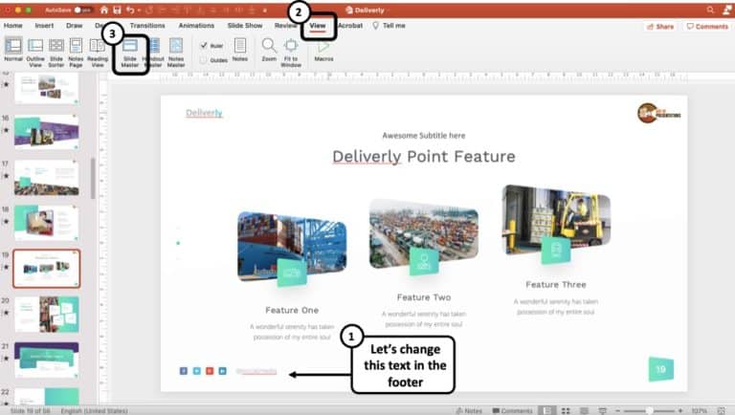Select slide 18 thumbnail
735x415 pixels.
(46, 223)
